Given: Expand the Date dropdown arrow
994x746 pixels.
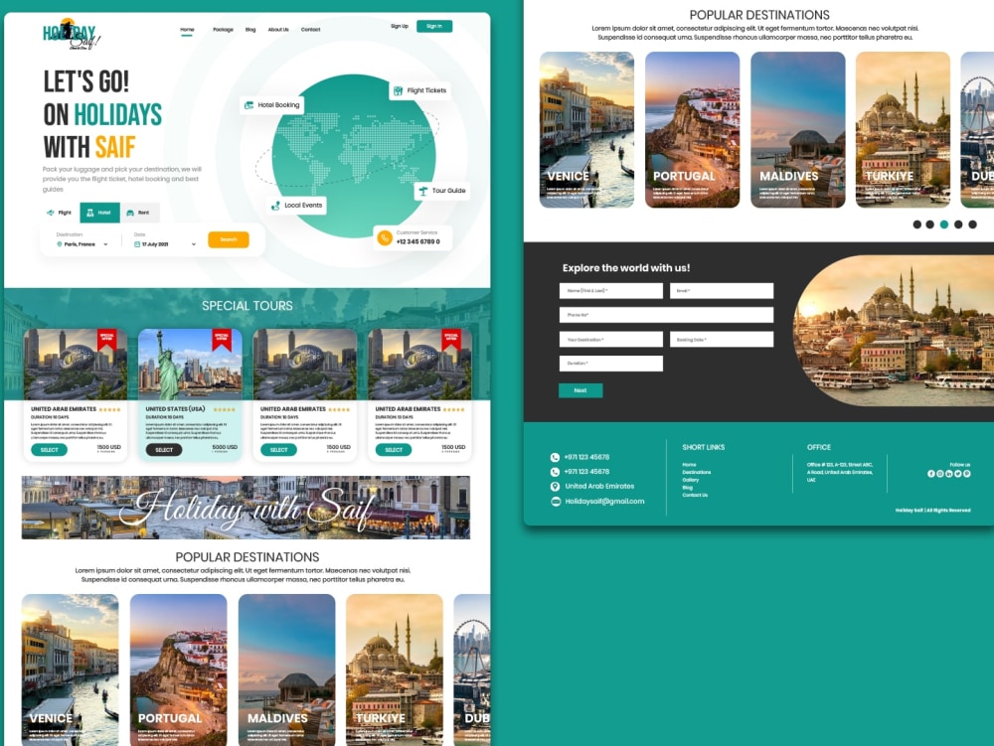Looking at the screenshot, I should coord(194,244).
